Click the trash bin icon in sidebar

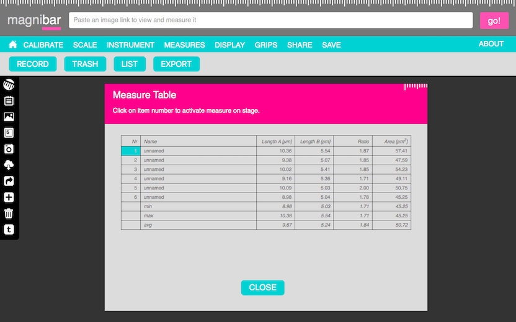pos(9,213)
